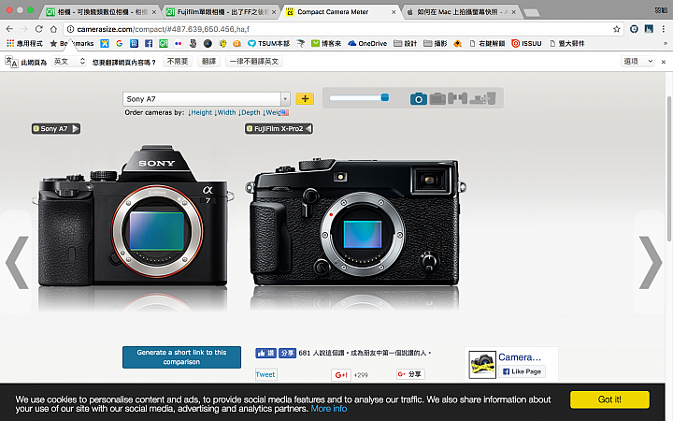The width and height of the screenshot is (673, 421).
Task: Open the 選項 options dropdown
Action: coord(637,62)
